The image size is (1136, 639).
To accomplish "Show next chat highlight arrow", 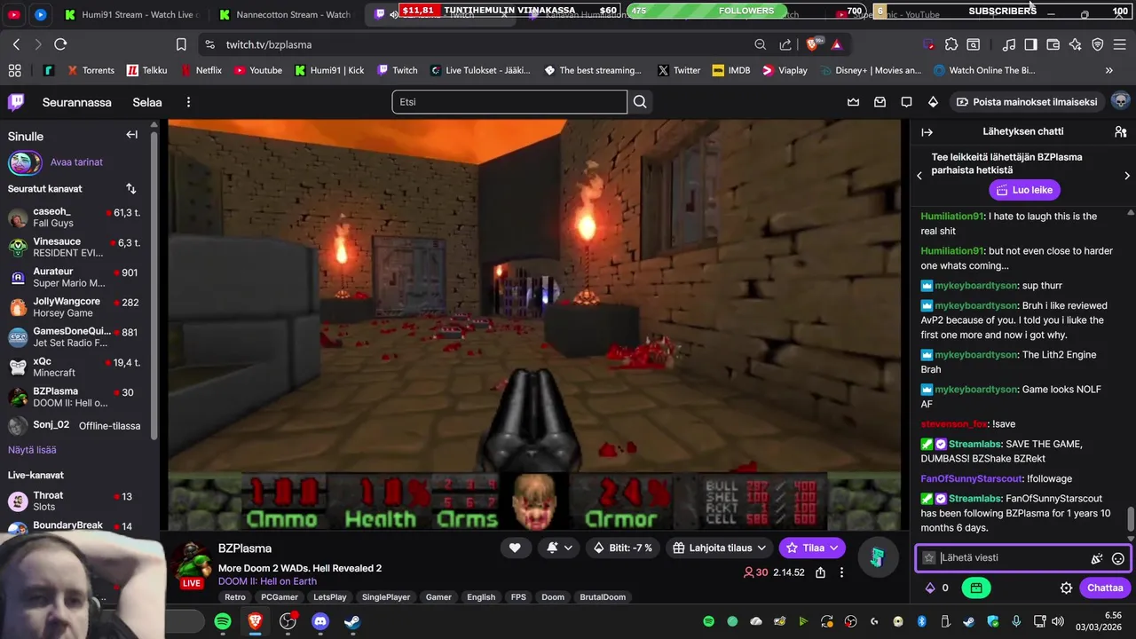I will pos(1127,176).
